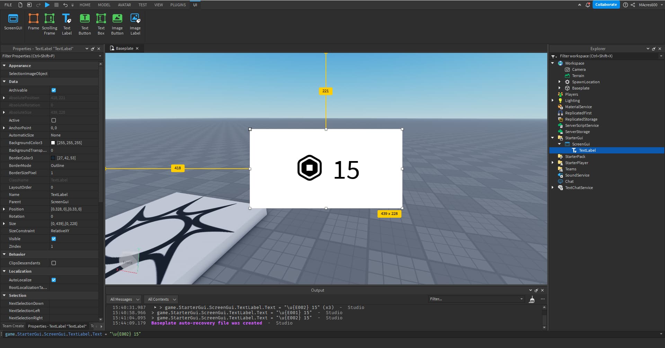
Task: Open the All Messages filter dropdown
Action: (x=124, y=299)
